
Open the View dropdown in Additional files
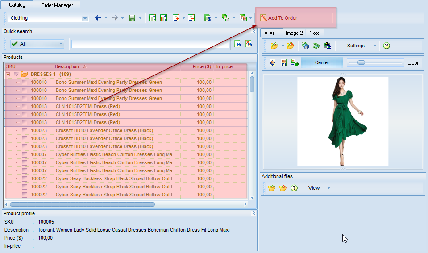click(328, 188)
